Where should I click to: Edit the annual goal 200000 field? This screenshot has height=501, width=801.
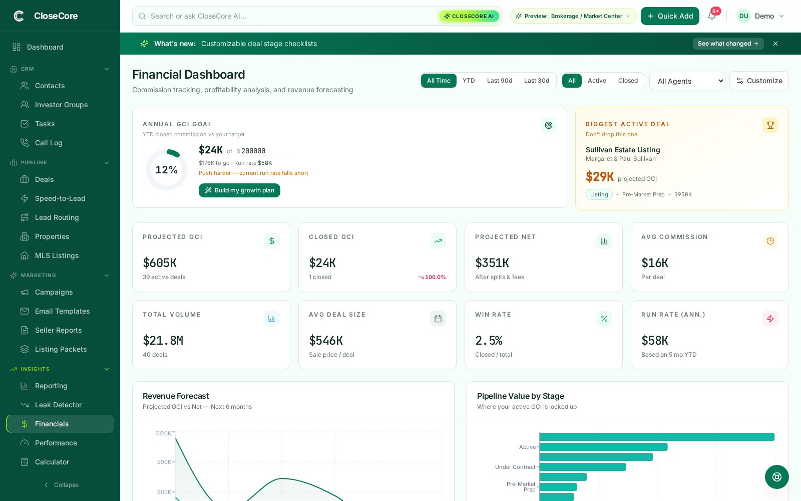click(x=265, y=151)
